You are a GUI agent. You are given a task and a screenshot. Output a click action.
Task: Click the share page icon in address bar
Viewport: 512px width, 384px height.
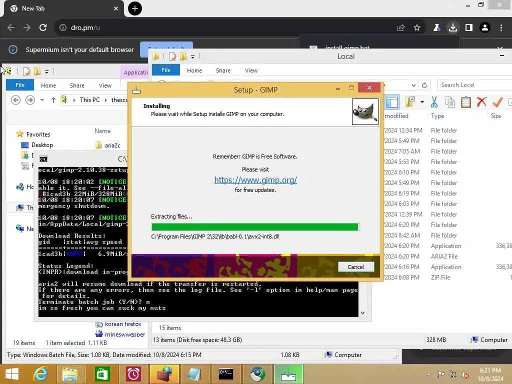(401, 28)
